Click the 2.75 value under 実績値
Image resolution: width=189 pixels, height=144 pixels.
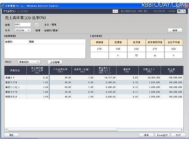(x=99, y=49)
